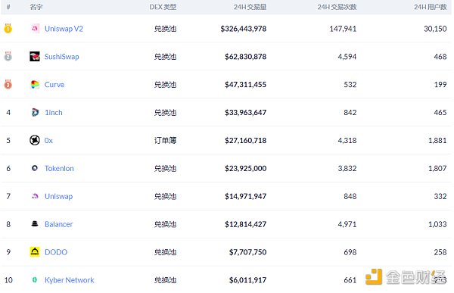Click the Balancer stacked logo icon

pos(35,224)
